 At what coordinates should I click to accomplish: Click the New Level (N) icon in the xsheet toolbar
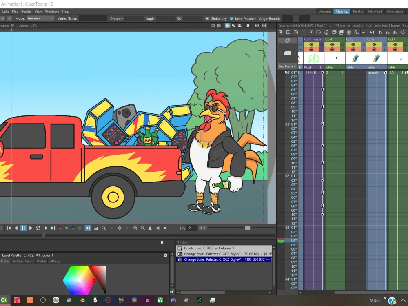point(348,32)
